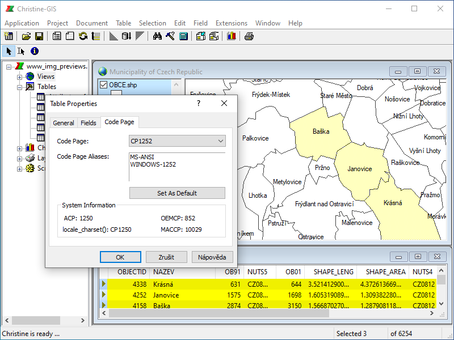Close the Table Properties dialog
Viewport: 454px width, 340px height.
(x=224, y=103)
